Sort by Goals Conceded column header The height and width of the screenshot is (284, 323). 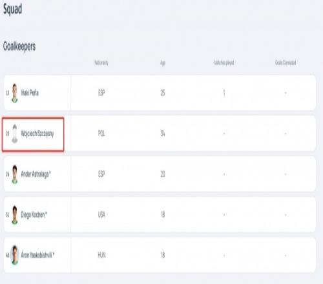[x=286, y=63]
